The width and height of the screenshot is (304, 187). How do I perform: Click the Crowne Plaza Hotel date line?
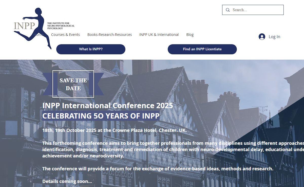coord(115,130)
